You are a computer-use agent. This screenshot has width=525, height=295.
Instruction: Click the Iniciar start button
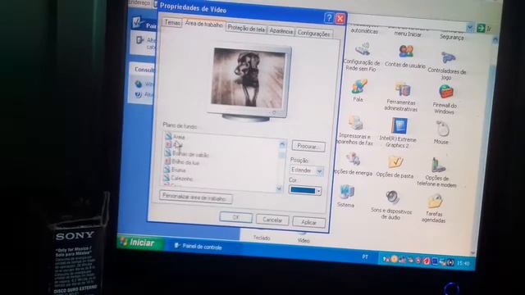[140, 243]
